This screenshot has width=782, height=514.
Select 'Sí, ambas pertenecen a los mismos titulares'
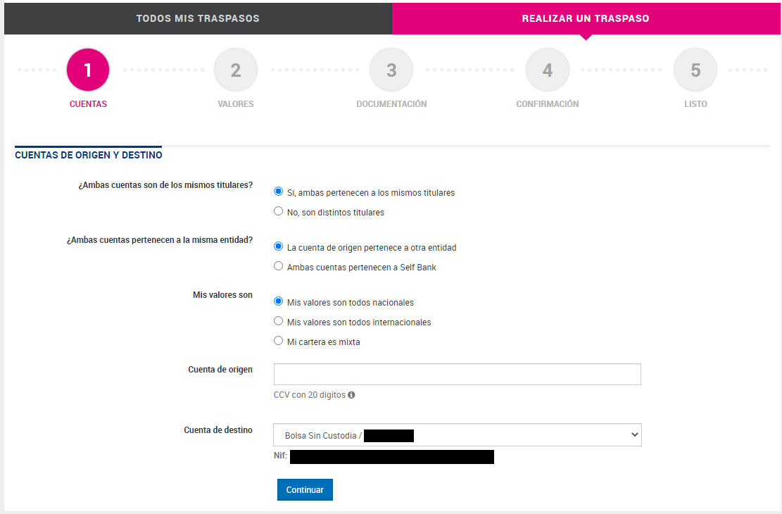point(279,192)
